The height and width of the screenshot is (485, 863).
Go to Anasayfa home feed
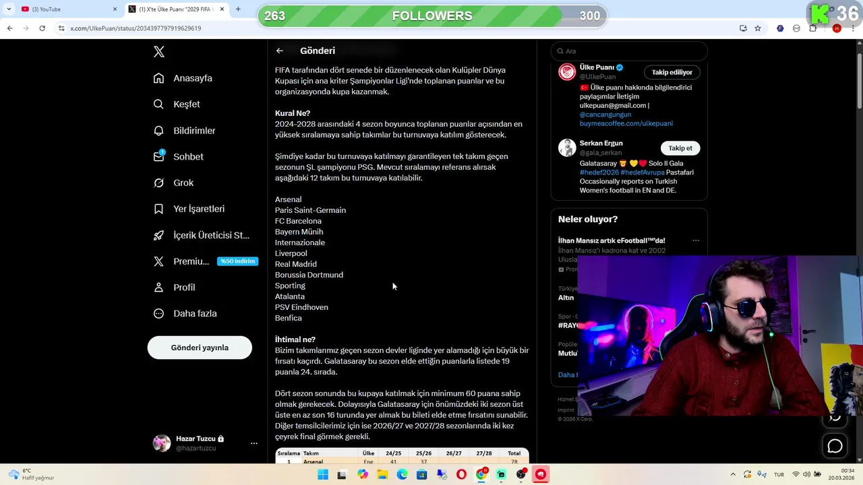183,78
